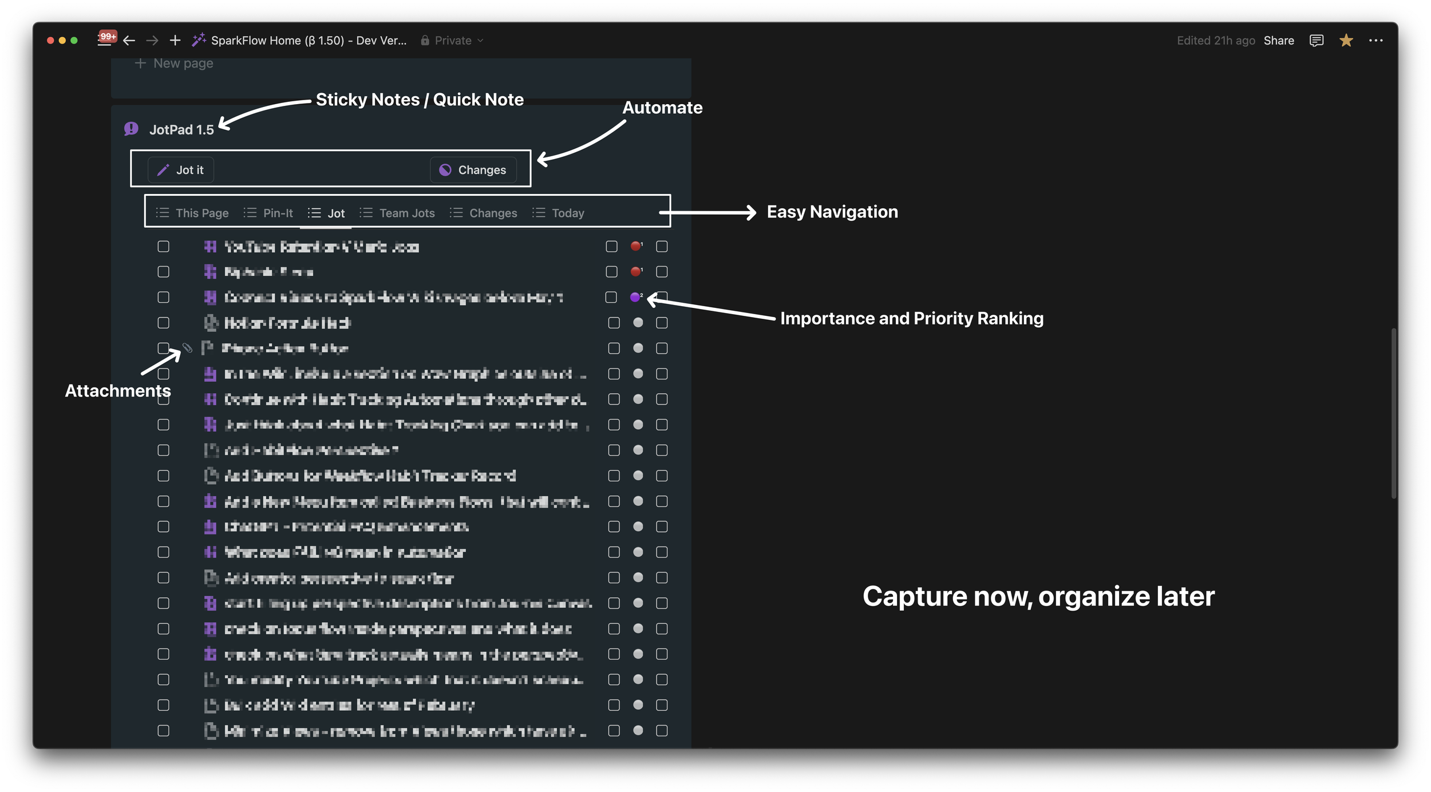The height and width of the screenshot is (792, 1431).
Task: Click the plus icon in the top bar
Action: coord(175,40)
